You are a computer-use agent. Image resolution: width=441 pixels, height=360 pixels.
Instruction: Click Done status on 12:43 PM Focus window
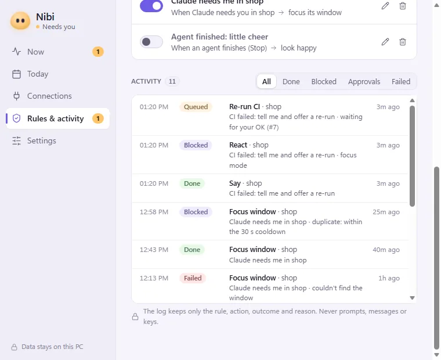point(192,250)
